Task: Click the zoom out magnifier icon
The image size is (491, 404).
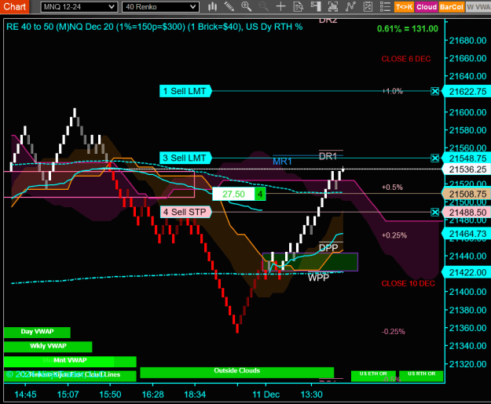Action: (263, 6)
